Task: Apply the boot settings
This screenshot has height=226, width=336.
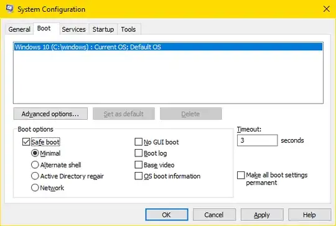Action: (x=262, y=215)
